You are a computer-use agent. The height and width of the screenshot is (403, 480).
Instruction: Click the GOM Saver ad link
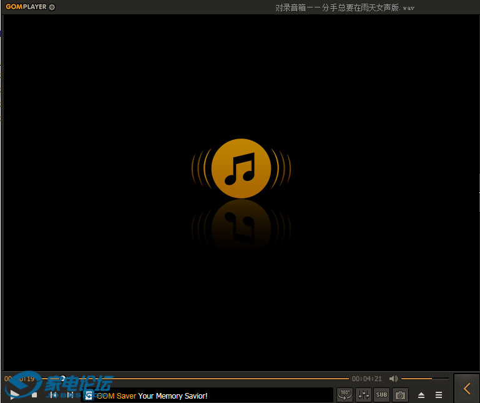click(152, 396)
